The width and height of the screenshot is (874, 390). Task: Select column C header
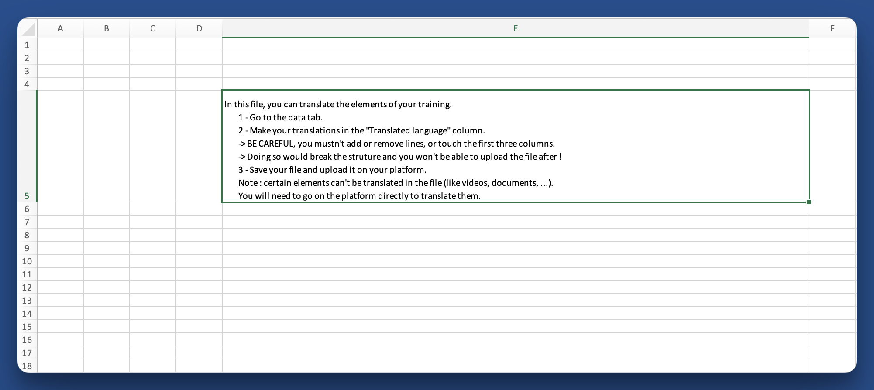(x=153, y=28)
